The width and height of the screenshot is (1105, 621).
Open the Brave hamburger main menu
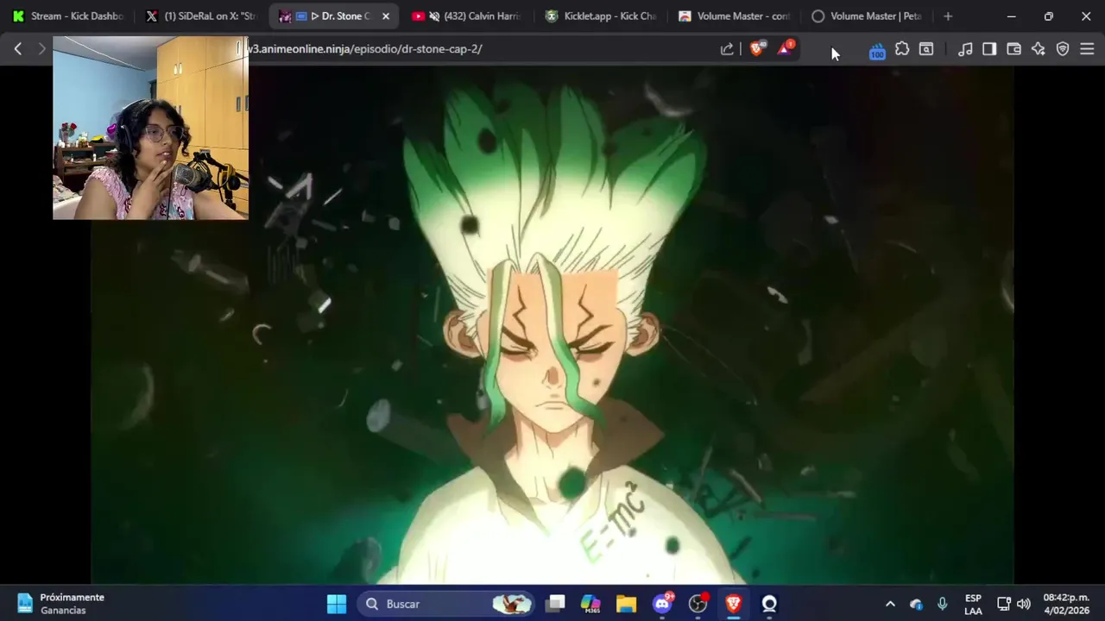1087,49
